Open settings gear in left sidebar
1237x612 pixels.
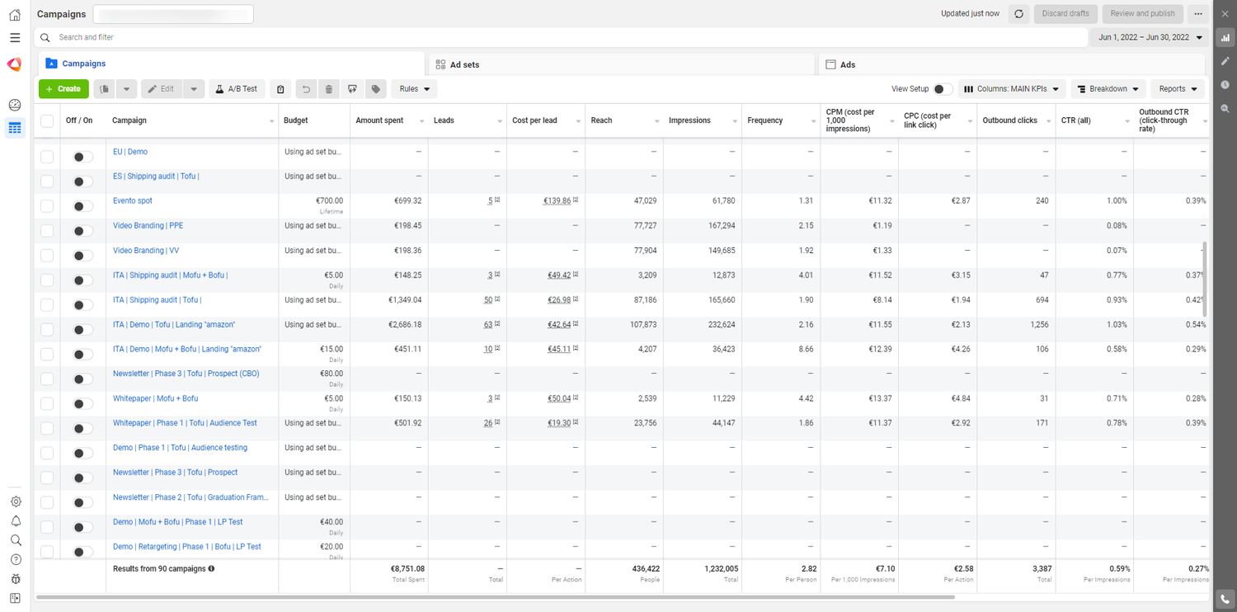click(x=16, y=501)
